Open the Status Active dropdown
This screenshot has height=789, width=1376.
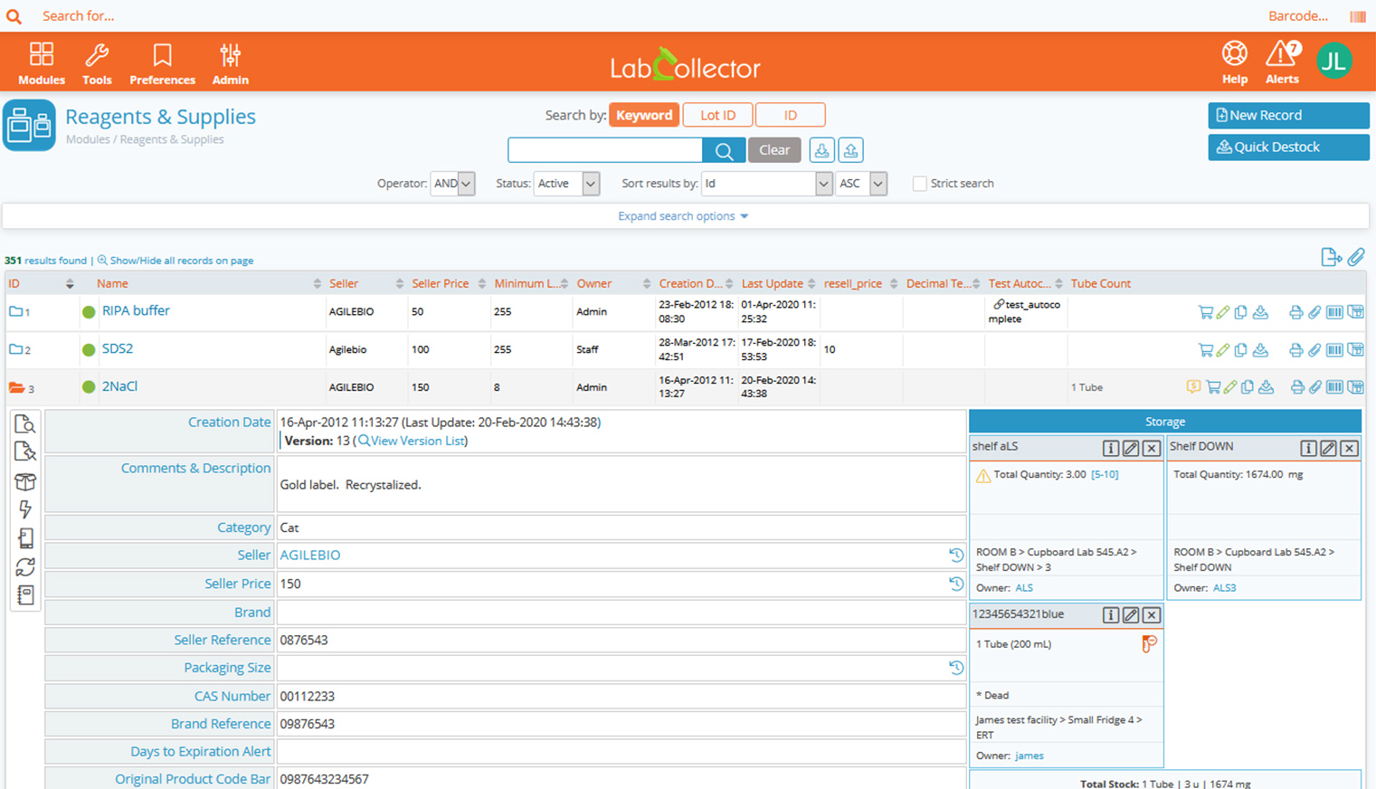click(x=566, y=184)
